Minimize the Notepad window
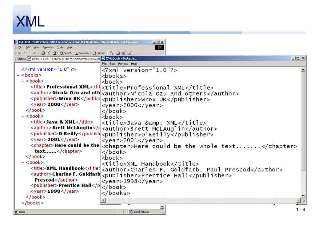315x236 pixels. point(293,58)
